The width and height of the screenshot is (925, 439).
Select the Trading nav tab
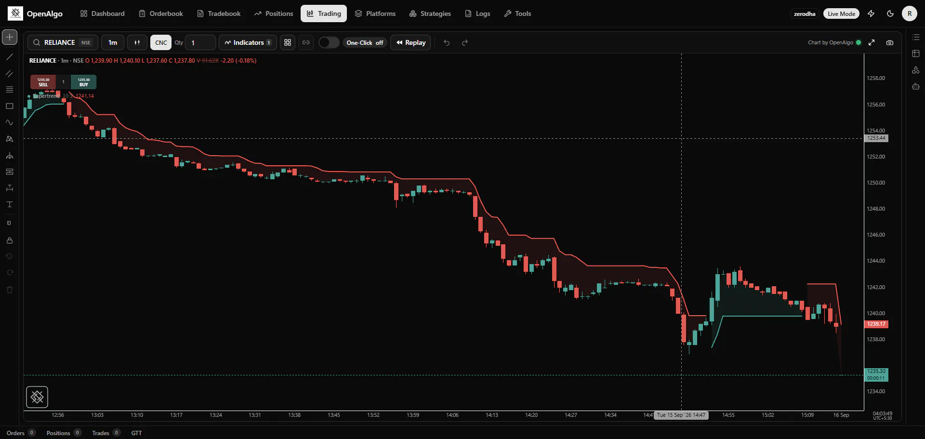pyautogui.click(x=324, y=13)
